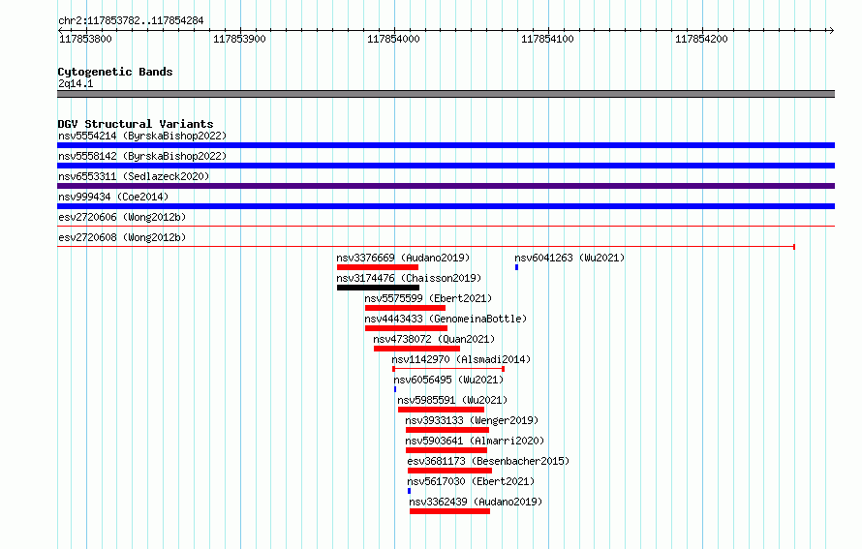
Task: Click blue bar under nsv999434 (Coe2014)
Action: coord(446,206)
